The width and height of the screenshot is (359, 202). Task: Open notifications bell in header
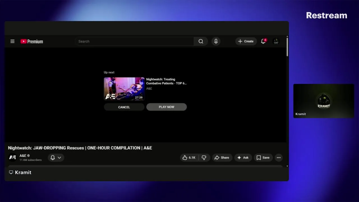(263, 41)
